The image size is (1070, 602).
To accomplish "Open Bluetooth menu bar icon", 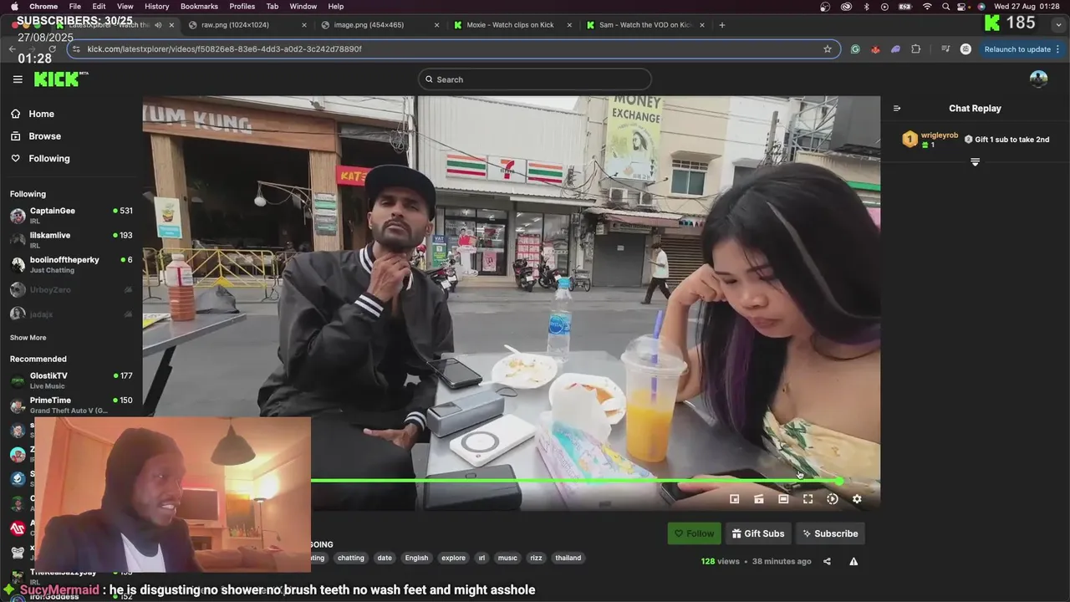I will [x=866, y=7].
